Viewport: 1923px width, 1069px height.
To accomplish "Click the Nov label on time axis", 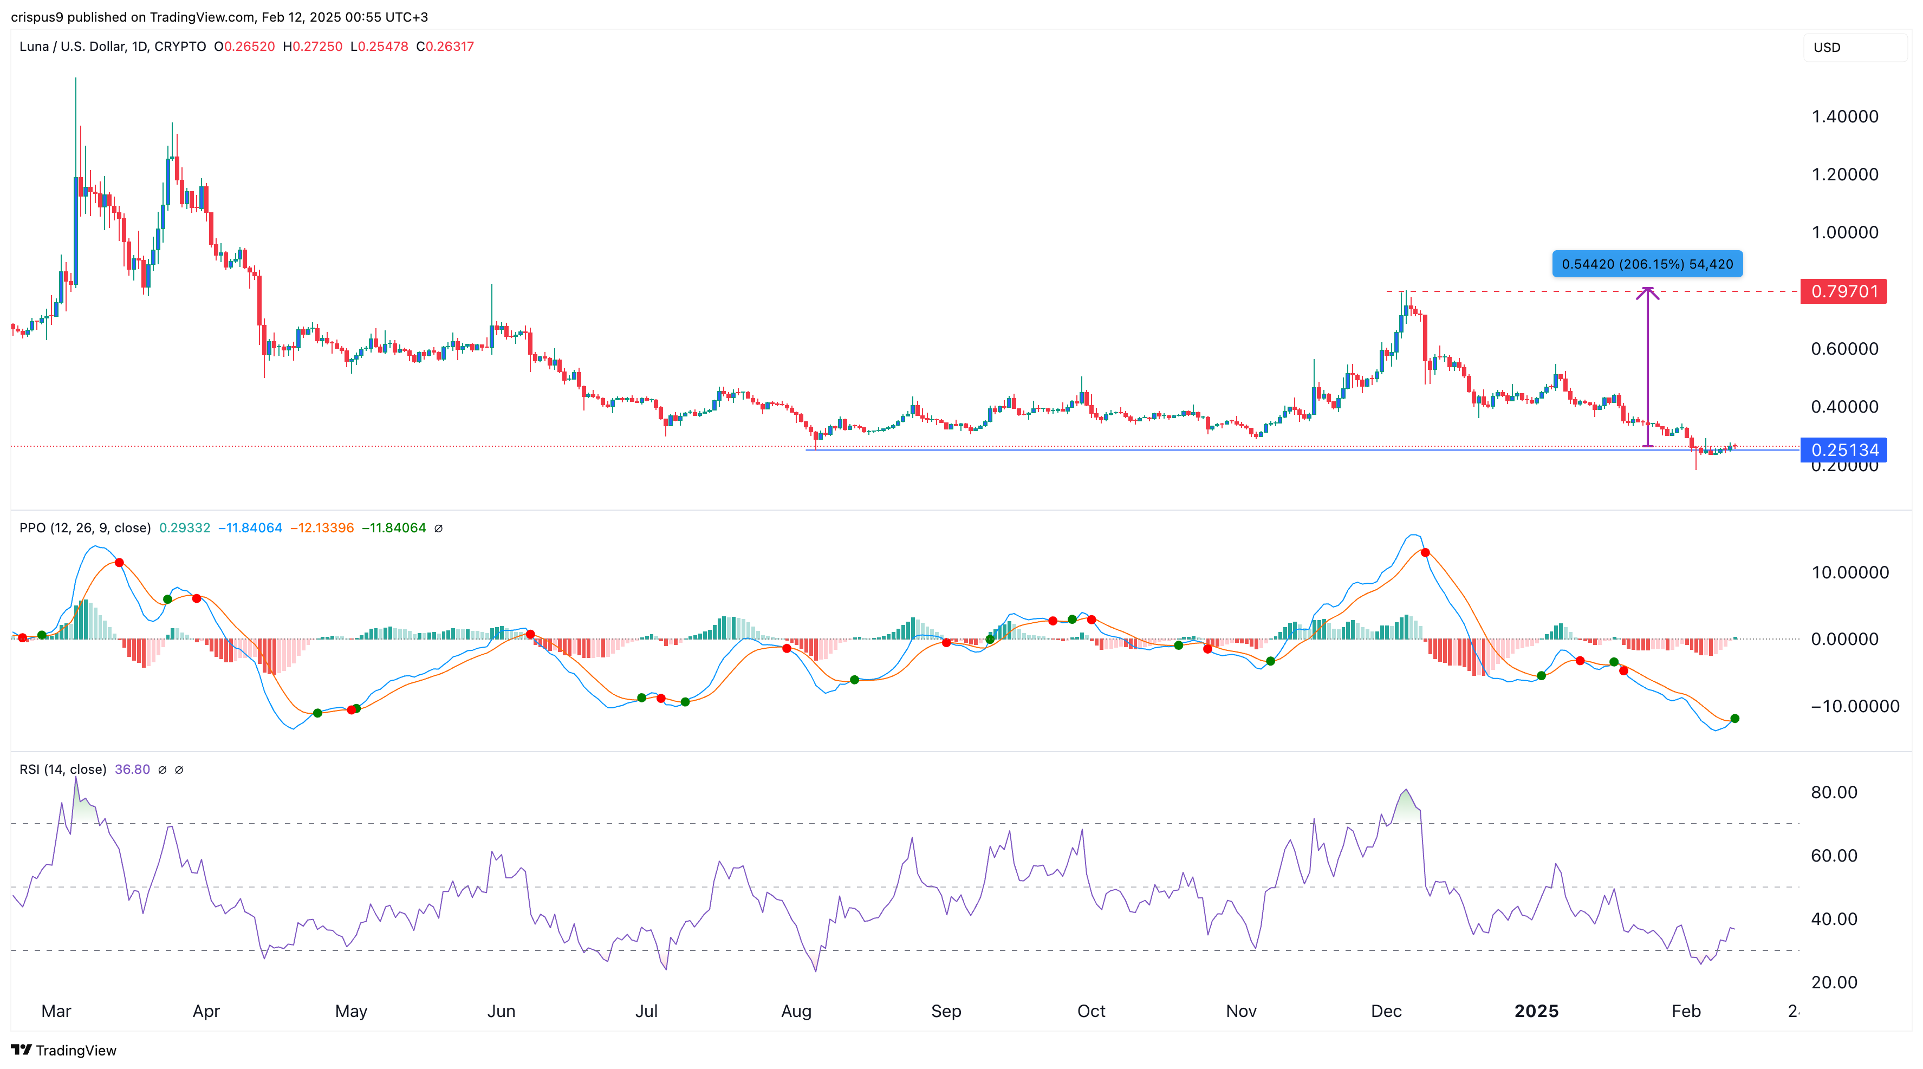I will 1240,1012.
